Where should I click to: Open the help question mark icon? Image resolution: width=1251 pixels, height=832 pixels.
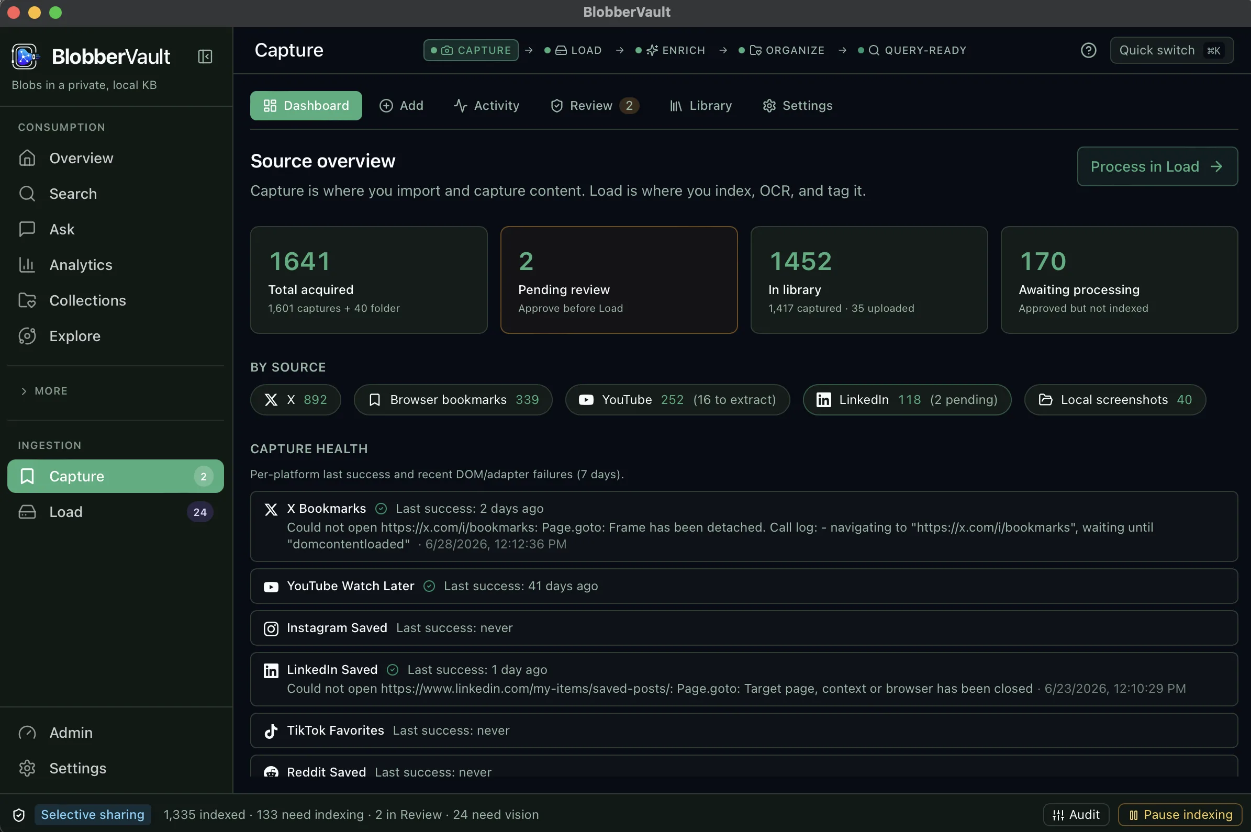pos(1088,50)
